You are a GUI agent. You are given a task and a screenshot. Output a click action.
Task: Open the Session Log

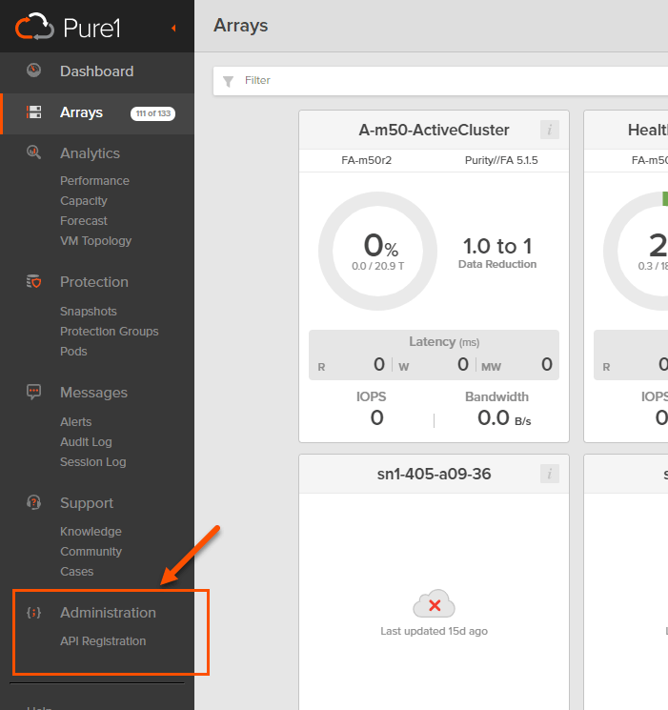click(x=92, y=462)
